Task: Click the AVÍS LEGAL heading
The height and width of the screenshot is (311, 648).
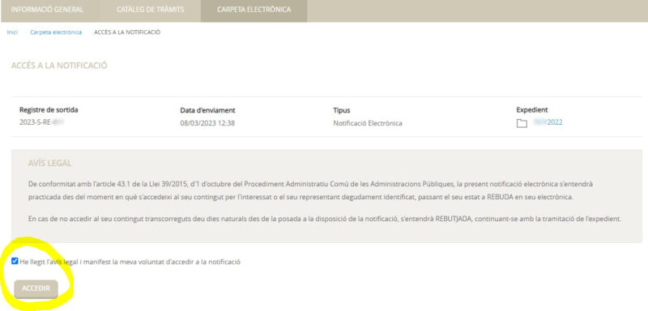Action: click(x=49, y=164)
